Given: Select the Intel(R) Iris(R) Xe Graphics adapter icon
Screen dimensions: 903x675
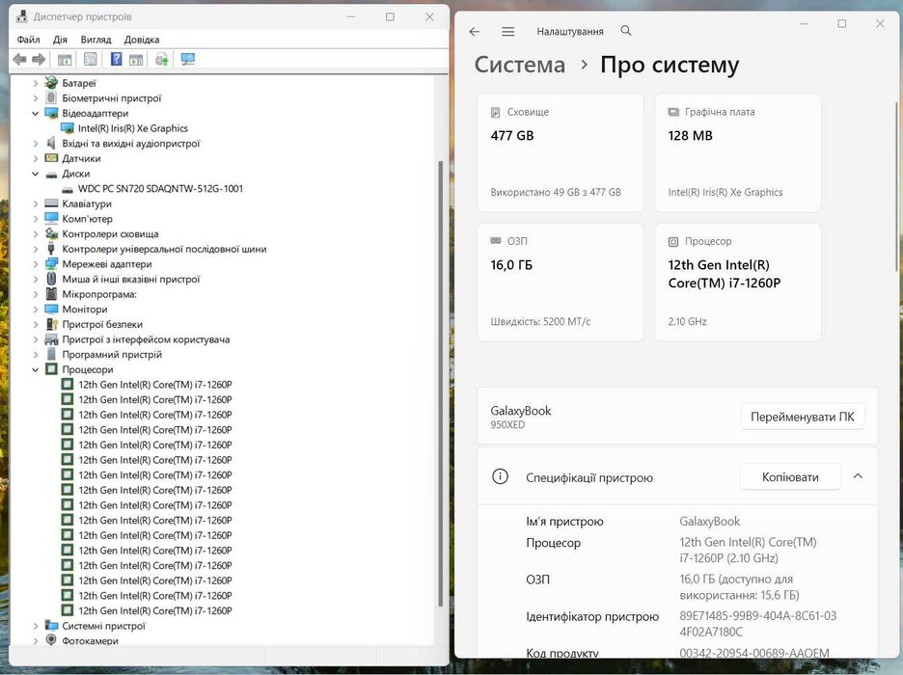Looking at the screenshot, I should pyautogui.click(x=68, y=127).
